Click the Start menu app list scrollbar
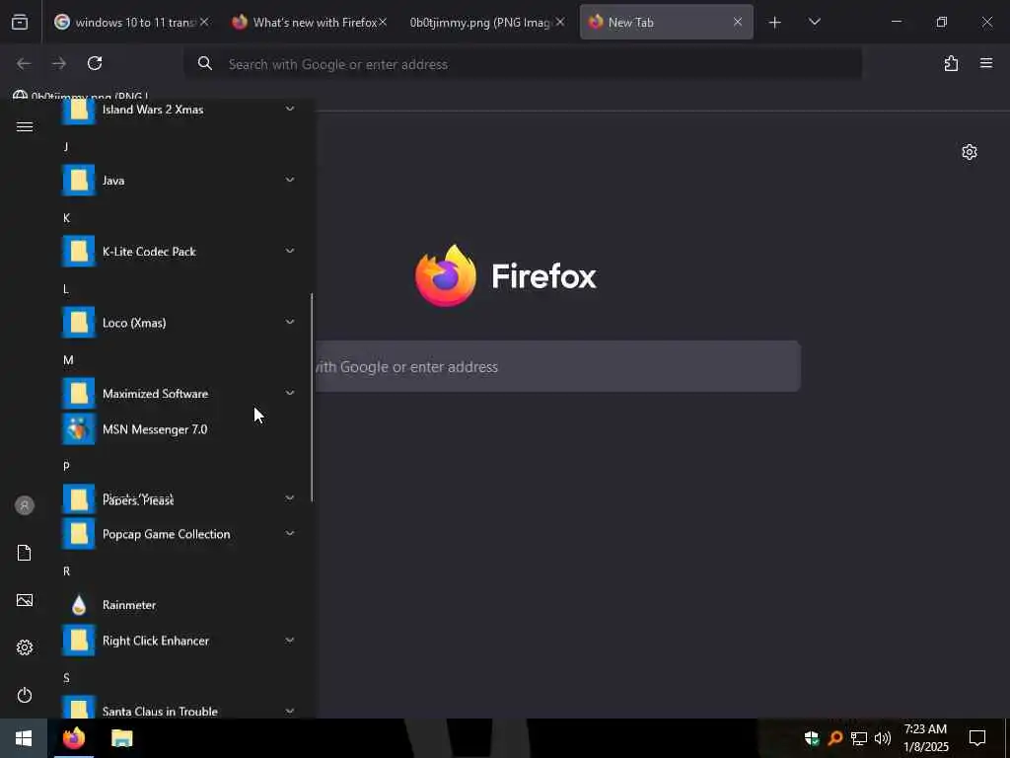The width and height of the screenshot is (1010, 758). tap(312, 397)
